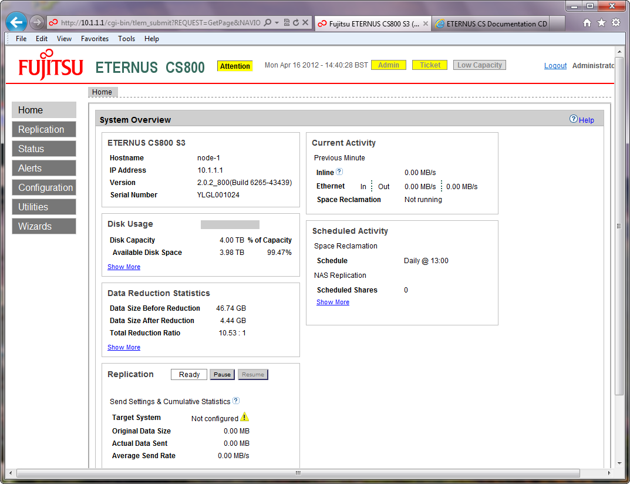Screen dimensions: 630x484
Task: Click help icon beside Send Settings & Cumulative Statistics
Action: click(x=236, y=401)
